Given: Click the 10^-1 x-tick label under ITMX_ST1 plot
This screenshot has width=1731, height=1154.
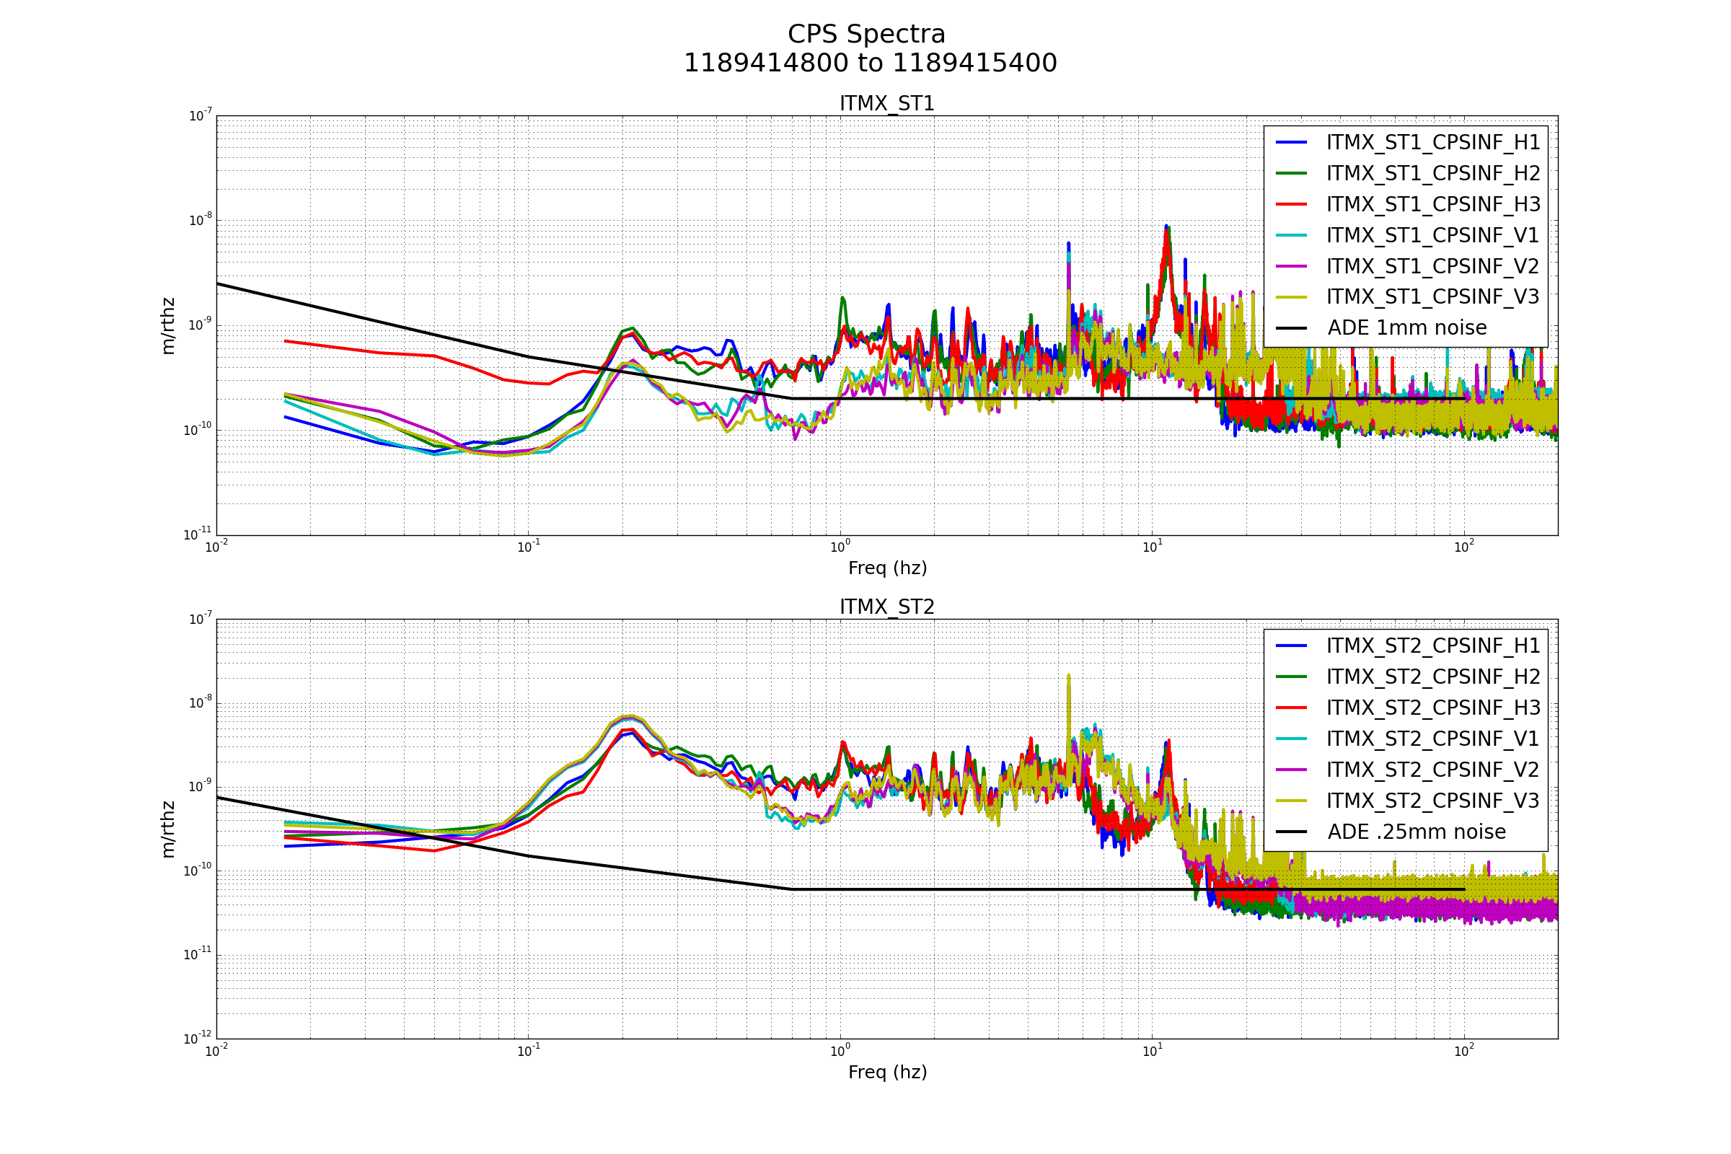Looking at the screenshot, I should tap(528, 547).
